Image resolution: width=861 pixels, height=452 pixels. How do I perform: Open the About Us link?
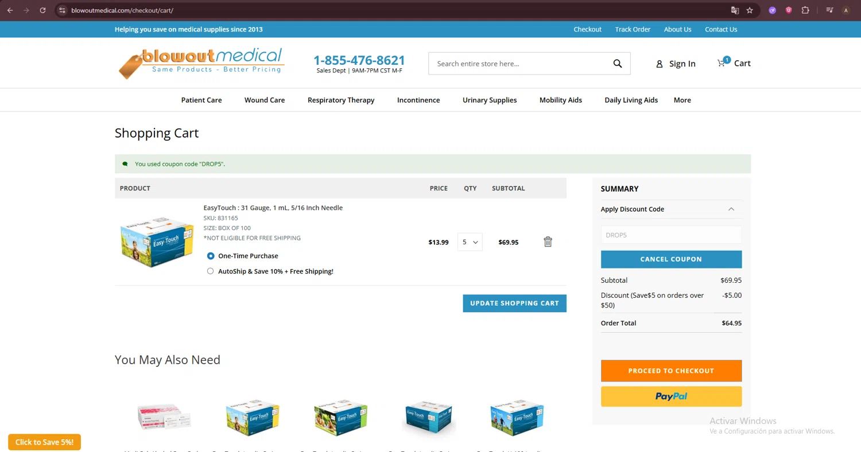click(x=677, y=29)
